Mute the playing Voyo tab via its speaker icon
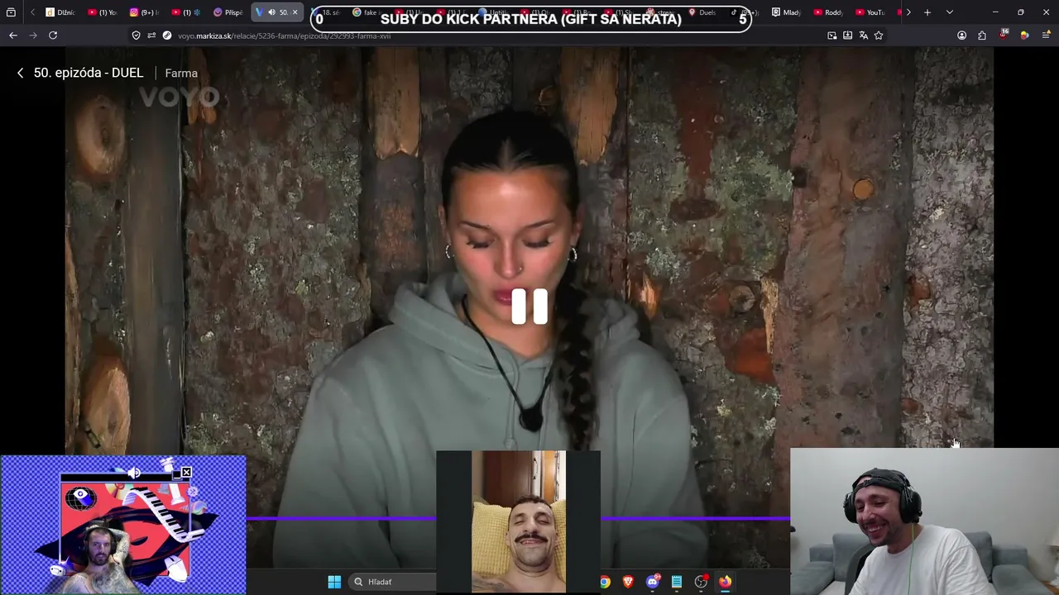 (271, 12)
